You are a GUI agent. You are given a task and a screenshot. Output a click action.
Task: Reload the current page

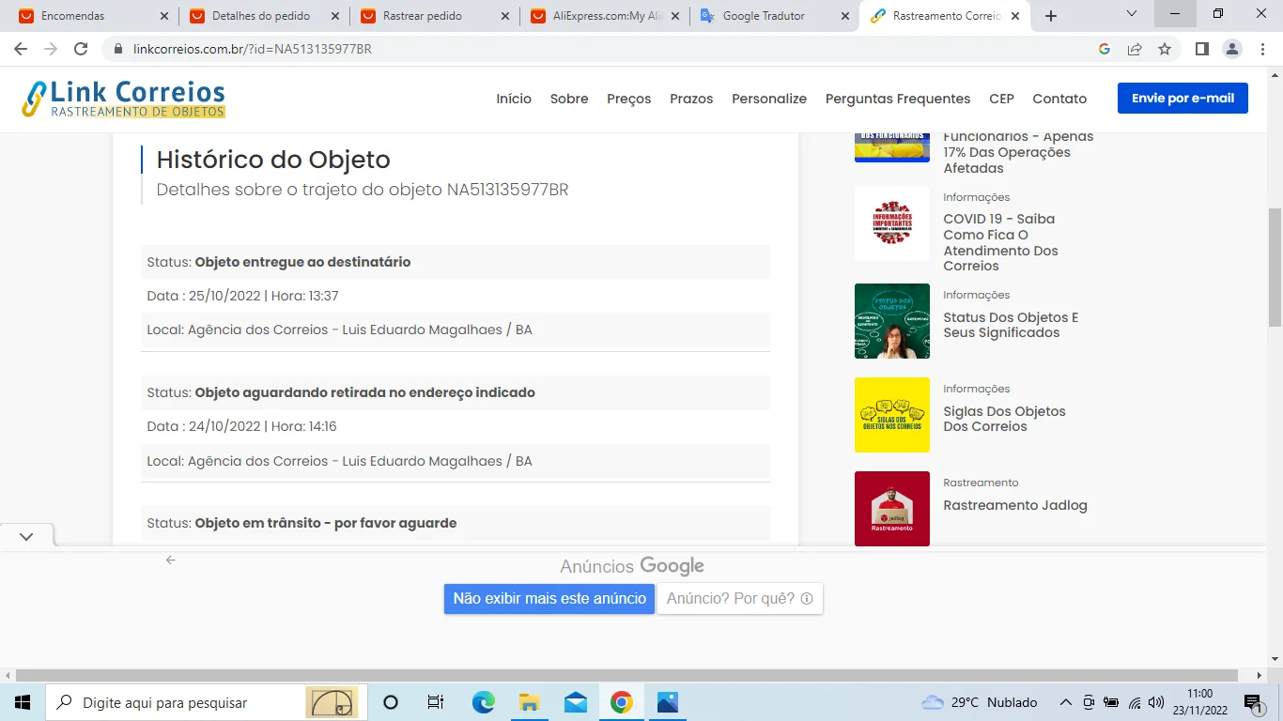pyautogui.click(x=81, y=49)
